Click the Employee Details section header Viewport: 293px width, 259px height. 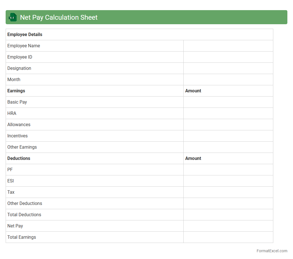25,34
